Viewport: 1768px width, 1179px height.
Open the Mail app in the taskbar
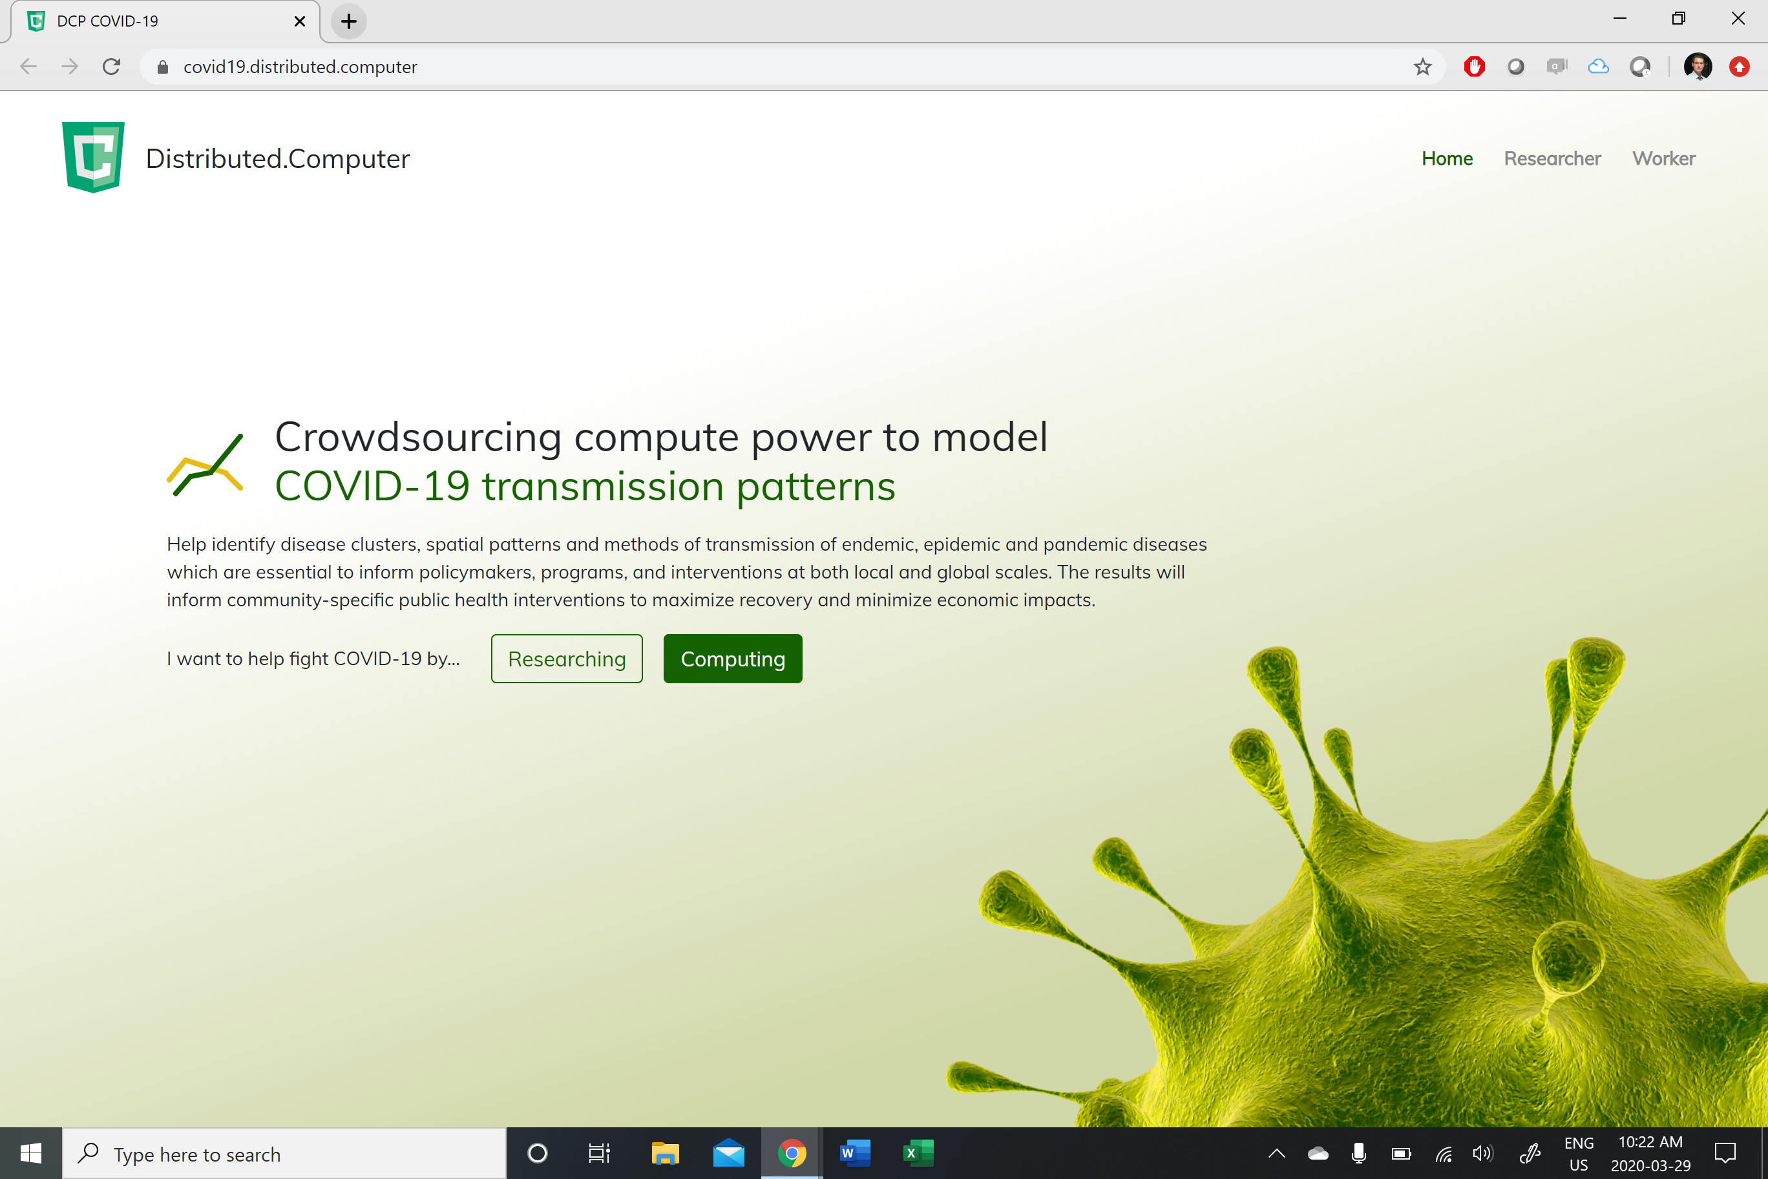tap(728, 1152)
